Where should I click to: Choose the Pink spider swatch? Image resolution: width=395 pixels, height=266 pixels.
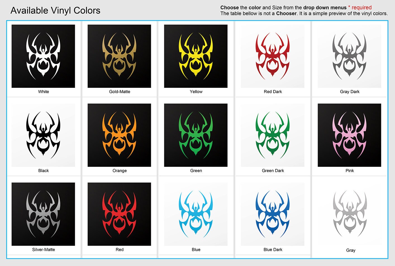(349, 135)
